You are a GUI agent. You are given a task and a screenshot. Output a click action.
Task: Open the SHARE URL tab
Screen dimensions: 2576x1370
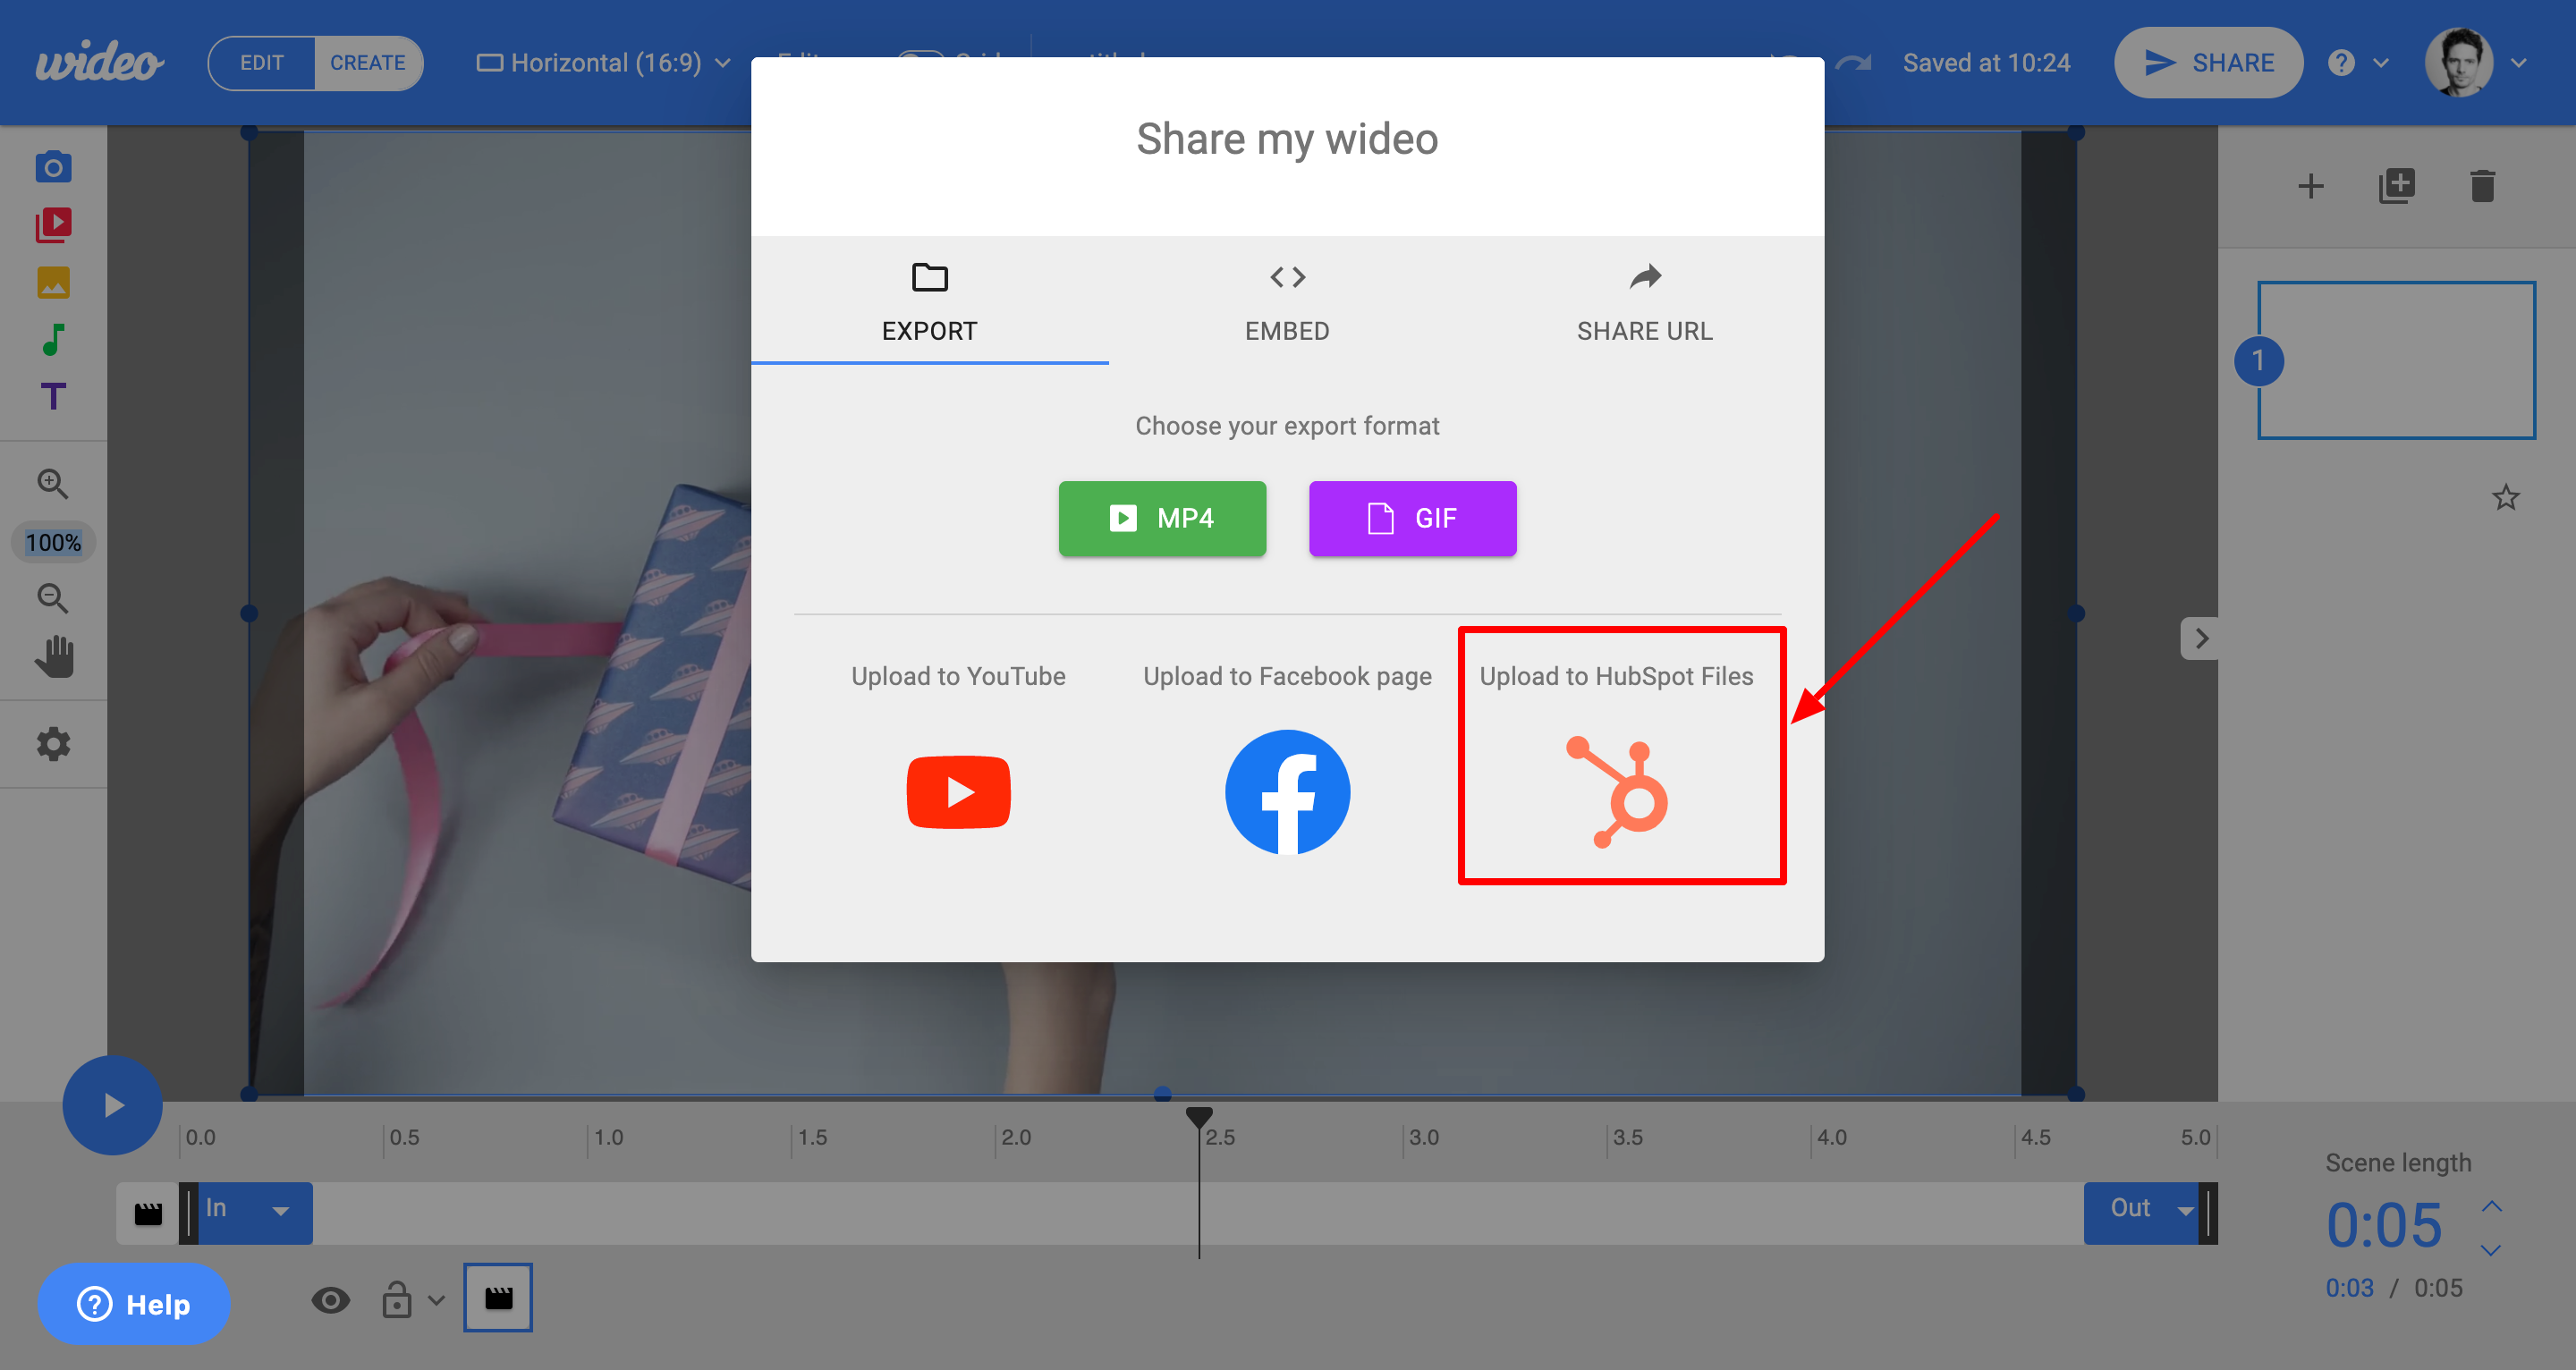[1644, 303]
